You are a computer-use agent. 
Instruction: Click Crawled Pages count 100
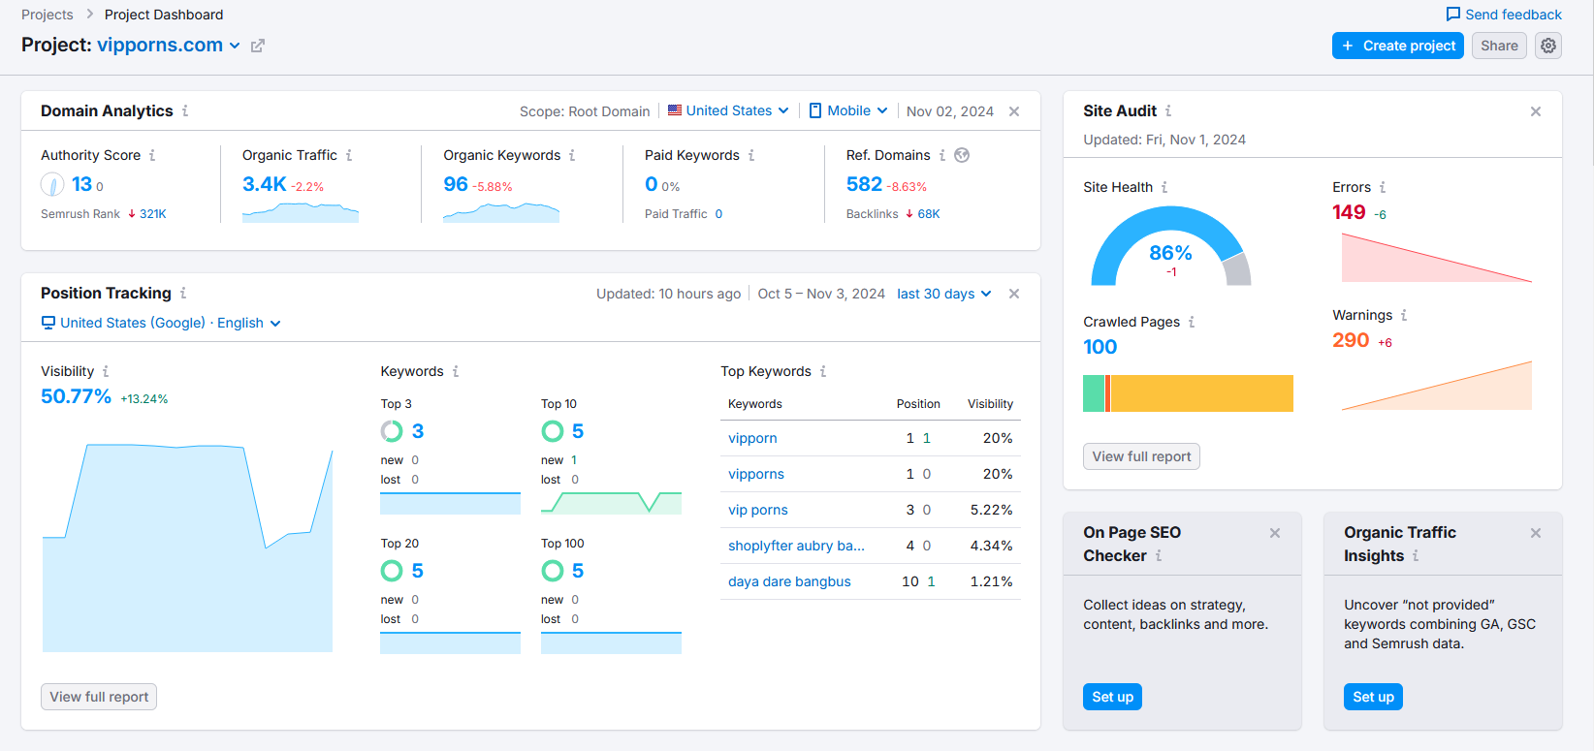(x=1100, y=347)
